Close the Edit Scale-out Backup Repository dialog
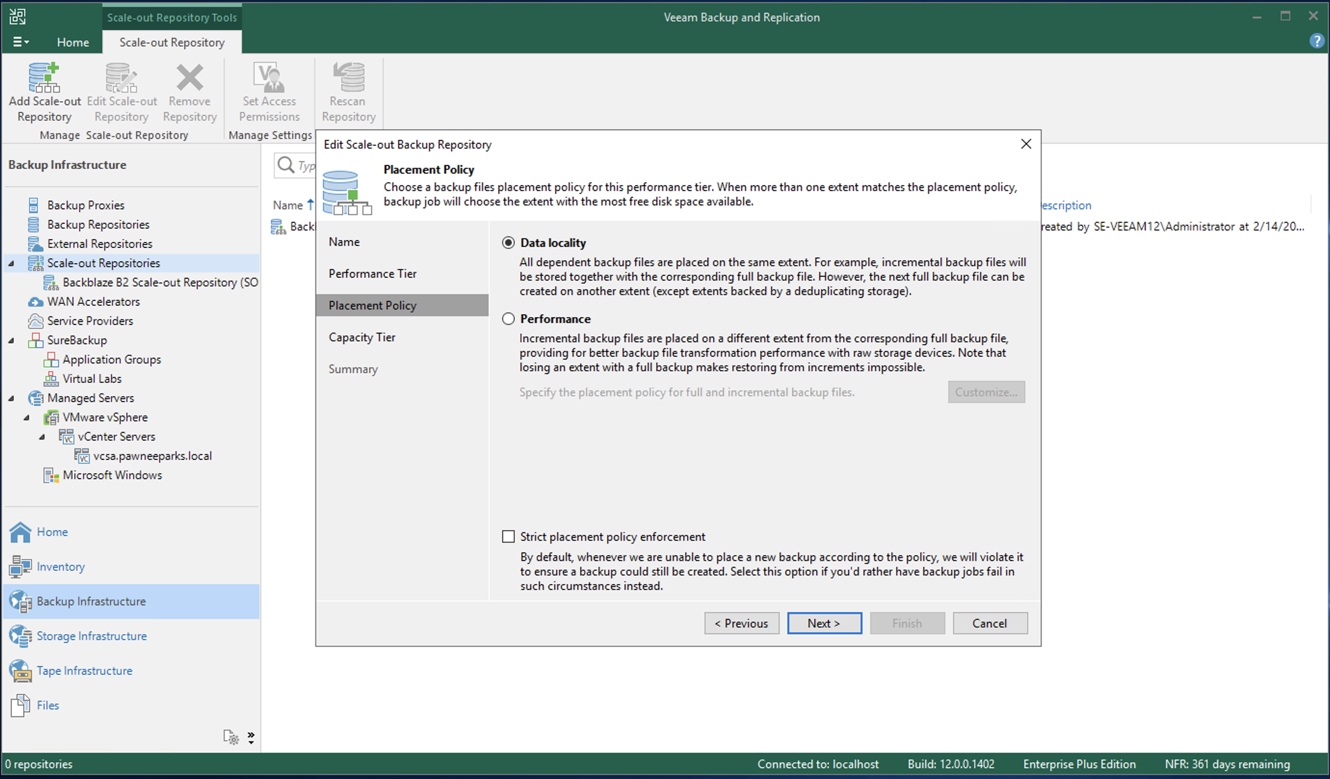The width and height of the screenshot is (1330, 779). point(1025,144)
